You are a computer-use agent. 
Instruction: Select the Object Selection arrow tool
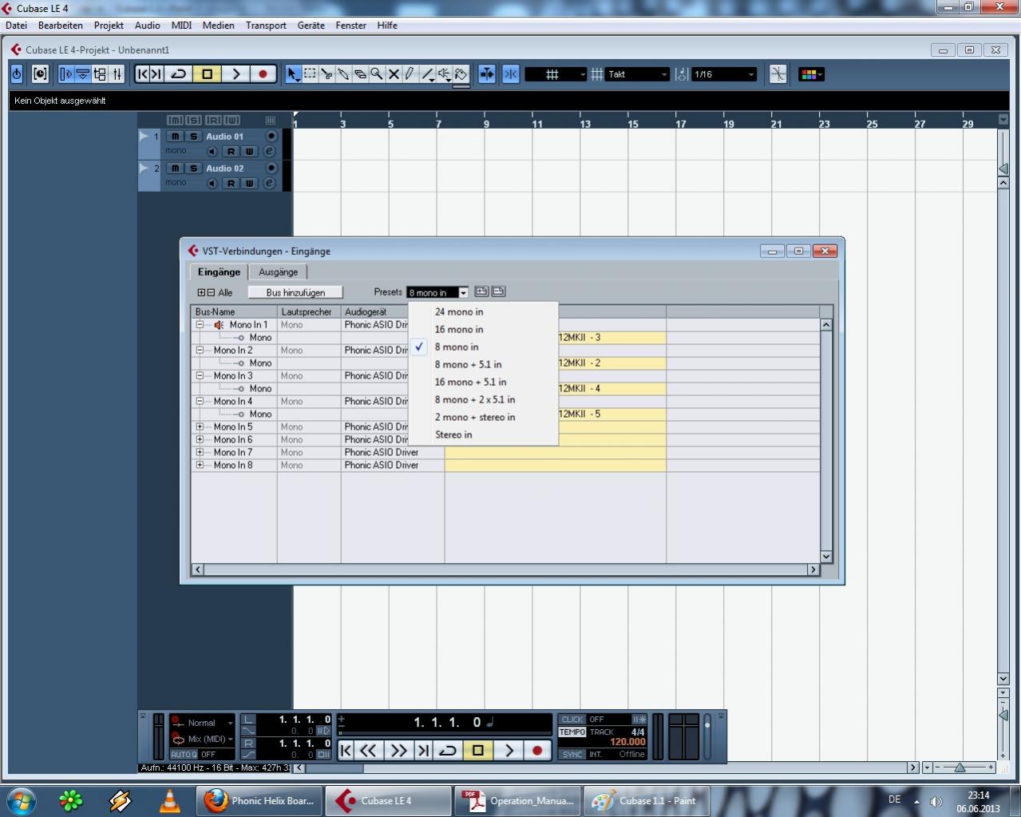click(293, 74)
